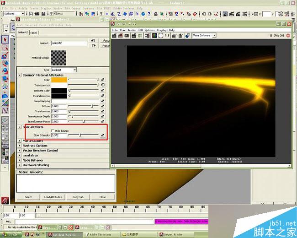Click the Load Attributes button

tap(53, 197)
